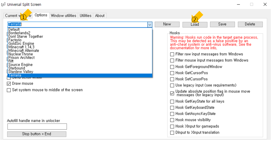
Task: Minimize the Universal Split Screen window
Action: [x=239, y=4]
